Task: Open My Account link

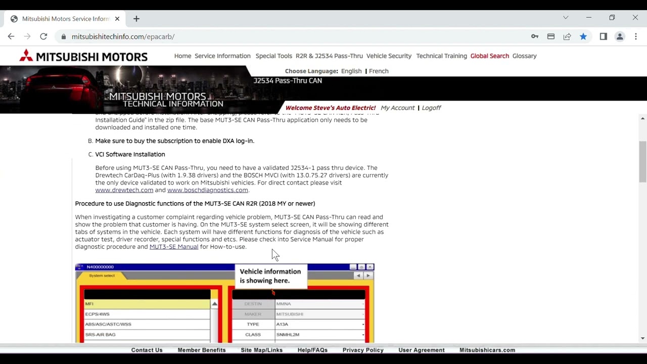Action: 397,108
